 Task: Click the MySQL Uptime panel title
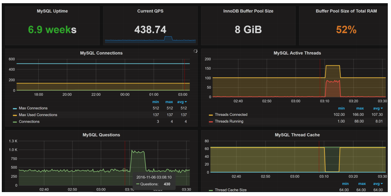pos(52,11)
